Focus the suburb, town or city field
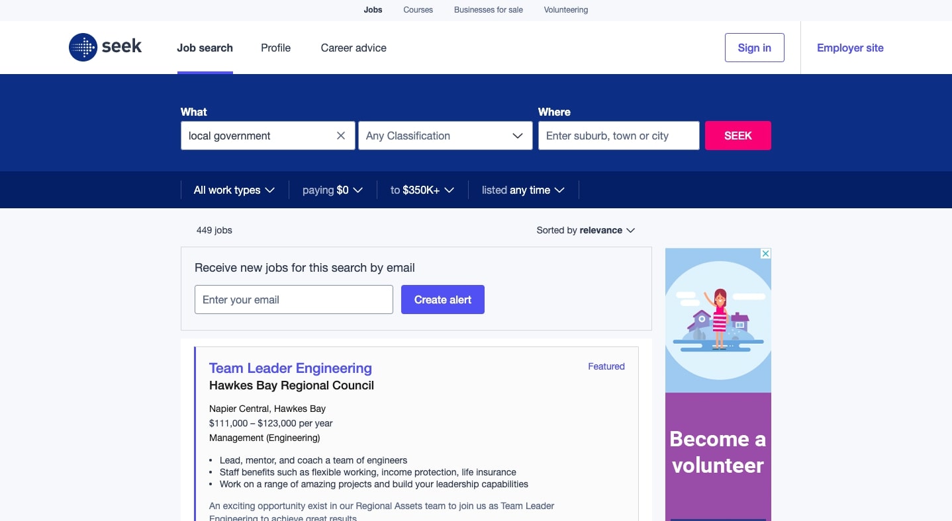 pos(619,136)
